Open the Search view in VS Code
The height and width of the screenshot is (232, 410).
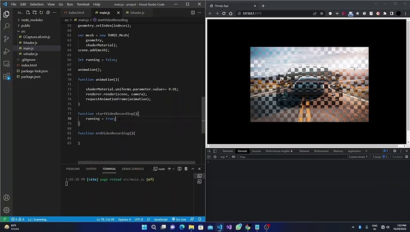[6, 26]
